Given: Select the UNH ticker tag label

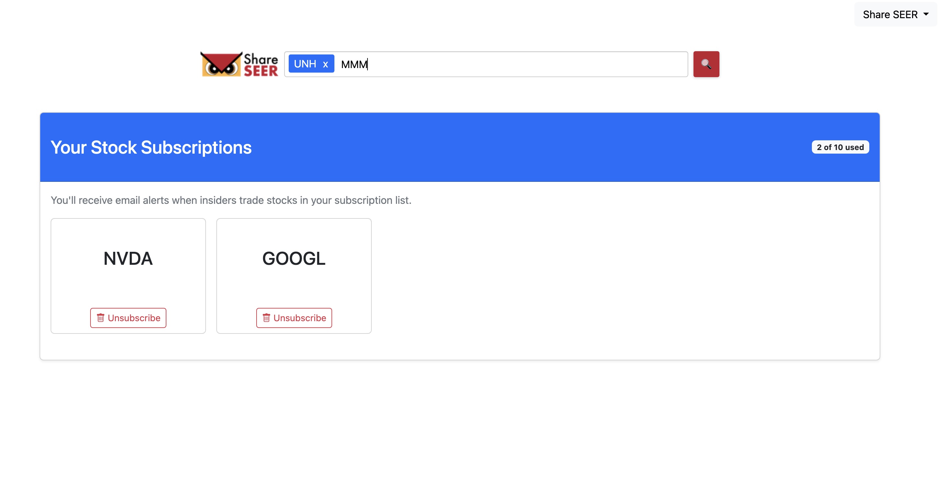Looking at the screenshot, I should tap(305, 64).
